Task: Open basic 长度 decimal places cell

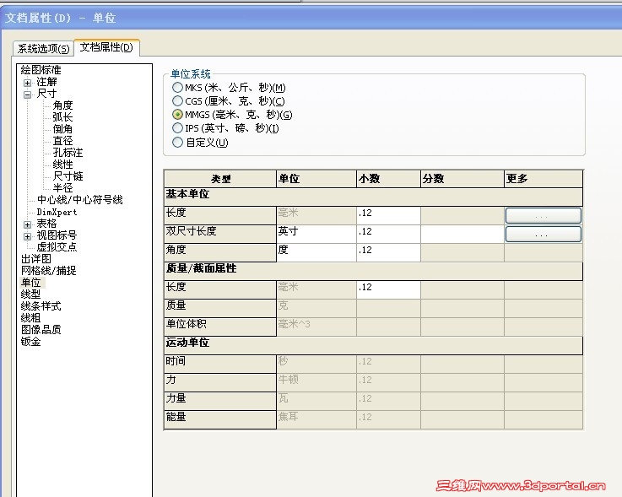Action: tap(388, 215)
